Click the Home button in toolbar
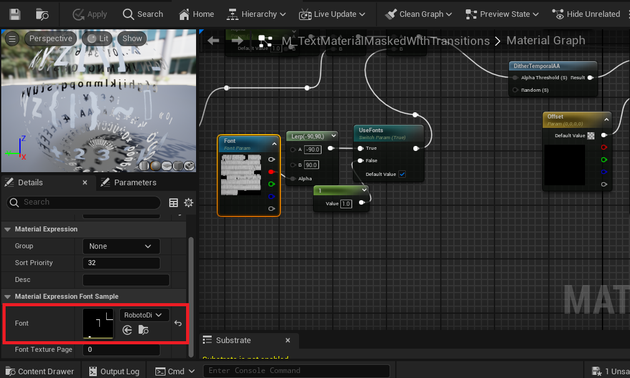Screen dimensions: 630x378 196,14
